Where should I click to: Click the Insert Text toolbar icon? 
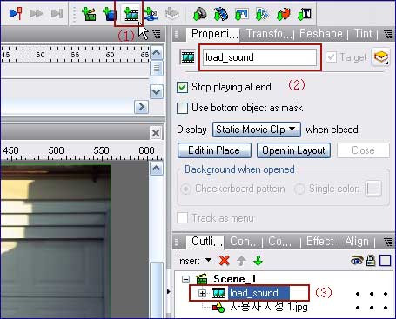click(305, 14)
